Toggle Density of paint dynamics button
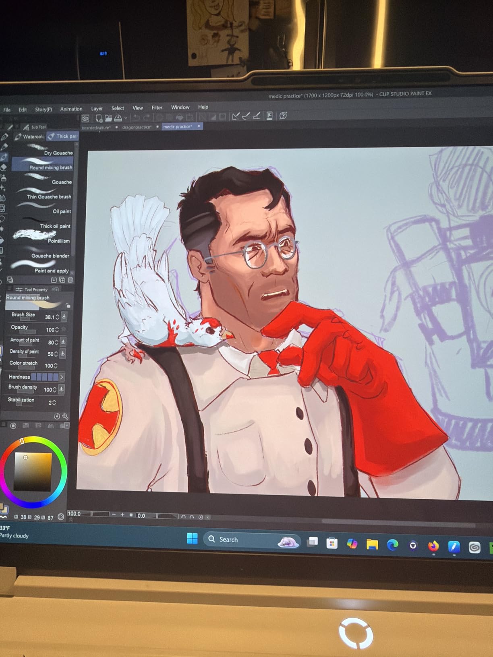 tap(63, 353)
